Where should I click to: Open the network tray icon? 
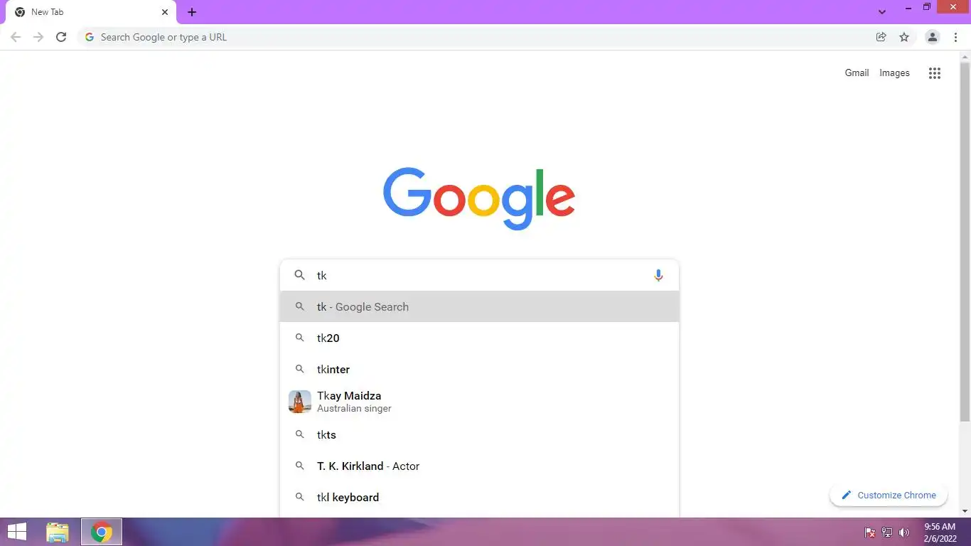887,532
